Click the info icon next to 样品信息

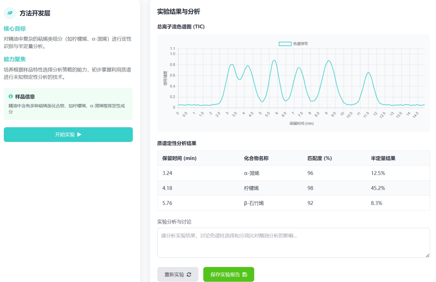(11, 96)
